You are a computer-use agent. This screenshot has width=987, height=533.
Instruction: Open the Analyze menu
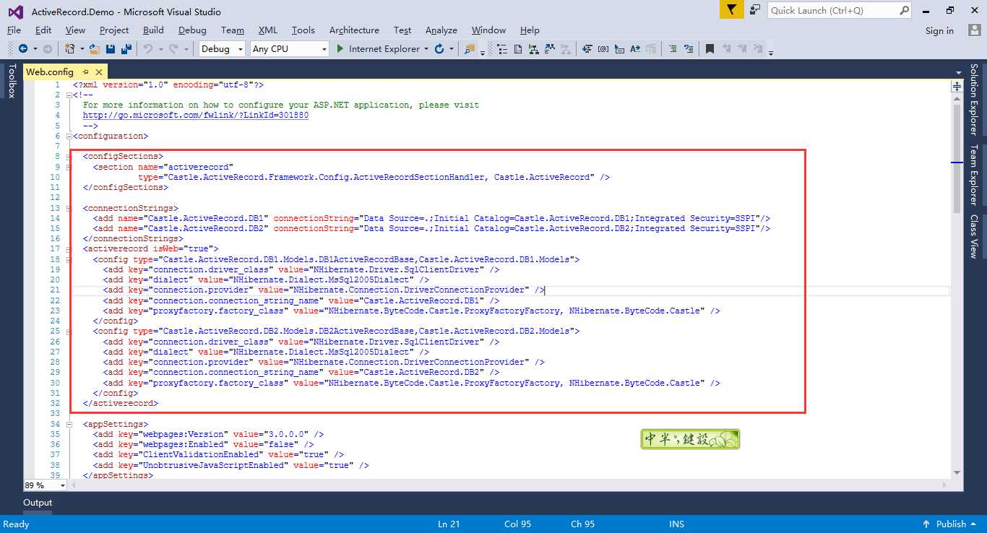[x=441, y=30]
